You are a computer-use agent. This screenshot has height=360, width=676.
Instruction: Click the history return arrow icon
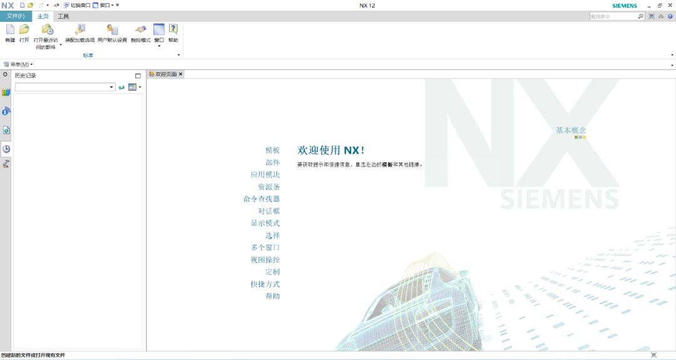point(121,87)
